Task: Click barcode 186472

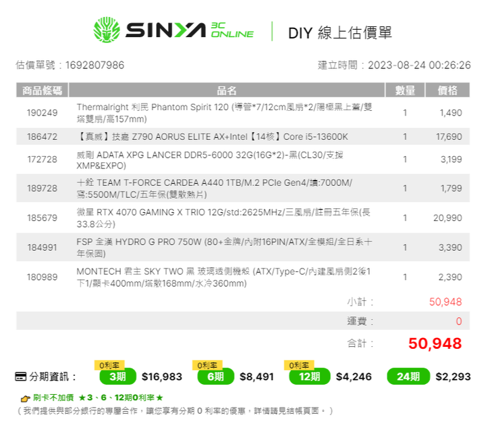Action: coord(42,137)
